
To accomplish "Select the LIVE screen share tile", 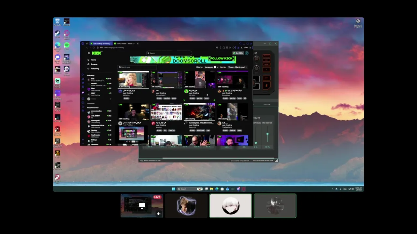I will 142,206.
